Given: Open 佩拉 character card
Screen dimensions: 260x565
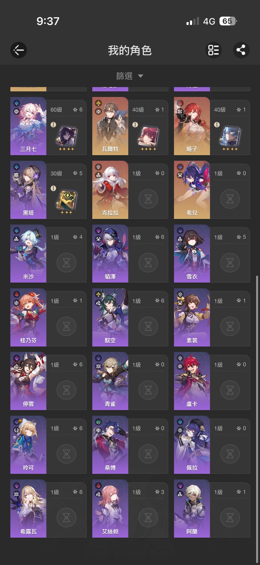Looking at the screenshot, I should [212, 444].
